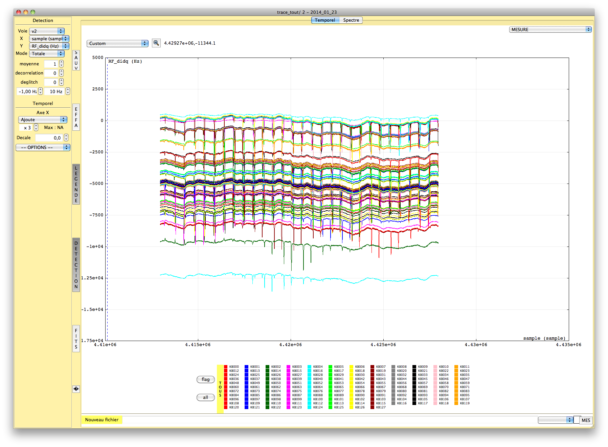The height and width of the screenshot is (447, 608).
Task: Click the zoom-out magnifier icon
Action: point(156,43)
